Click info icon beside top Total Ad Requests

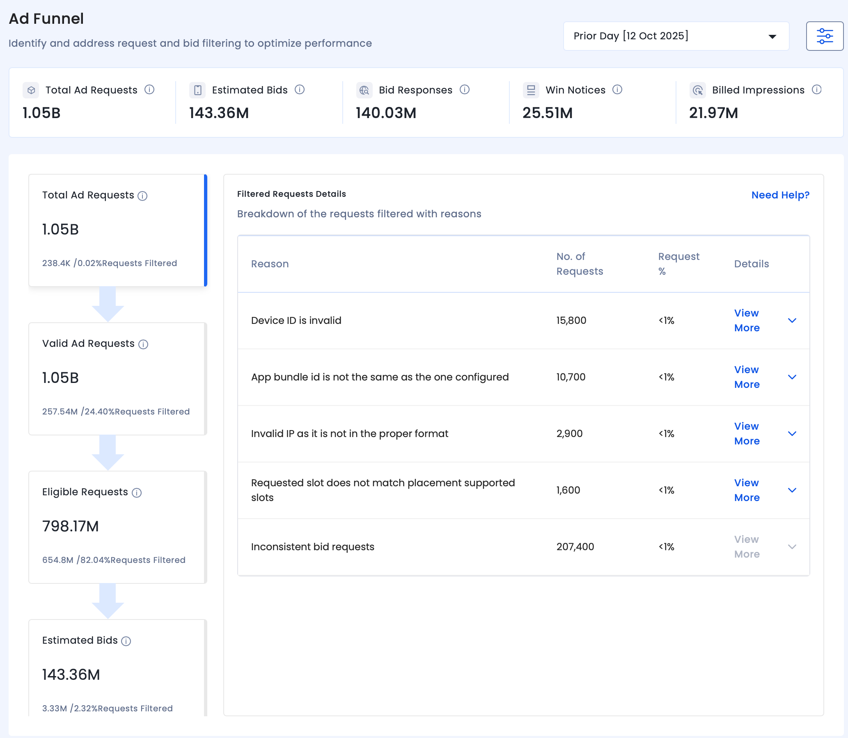click(149, 90)
